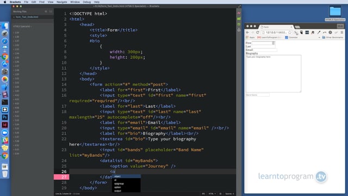Click the Brackets application menu
348x196 pixels.
15,2
